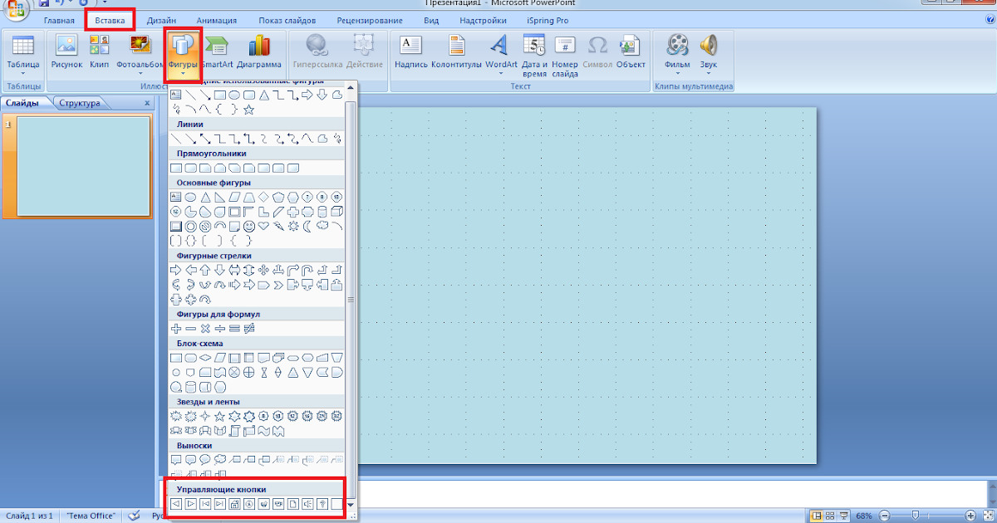The height and width of the screenshot is (523, 997).
Task: Fit slide to current window button
Action: click(987, 516)
